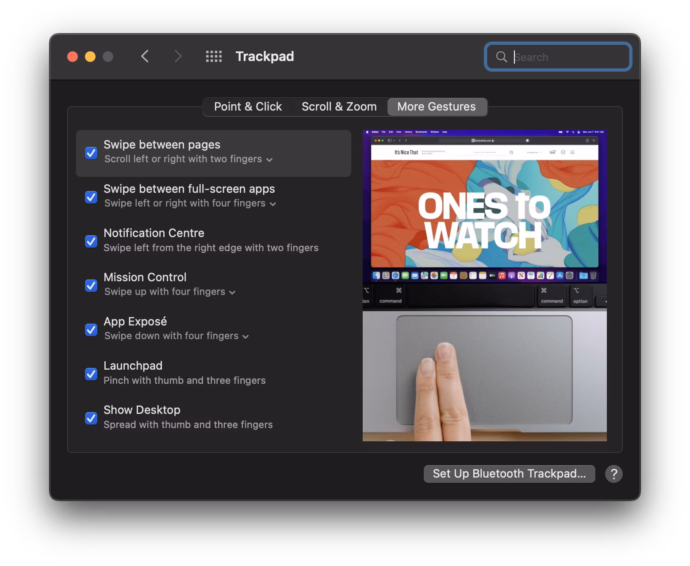This screenshot has width=690, height=566.
Task: Open the show-all preferences grid
Action: coord(214,57)
